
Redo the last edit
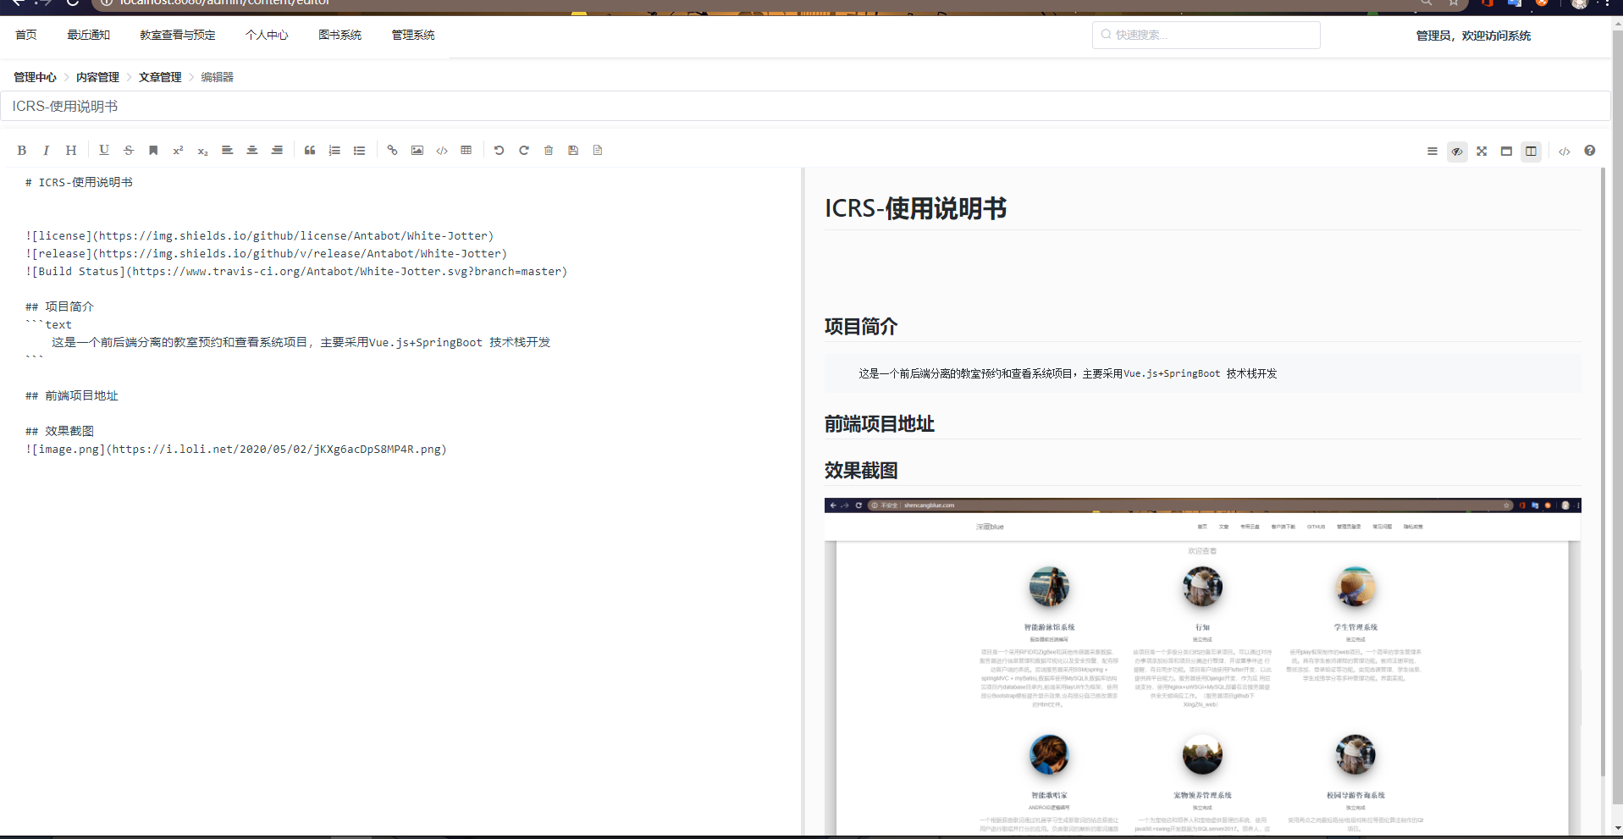click(x=524, y=151)
